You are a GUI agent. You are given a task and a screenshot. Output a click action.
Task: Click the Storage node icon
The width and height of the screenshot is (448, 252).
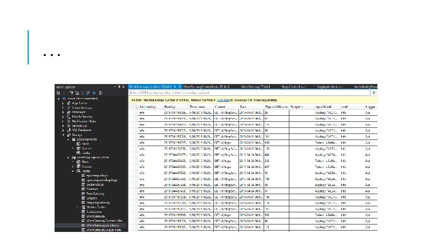pos(69,135)
